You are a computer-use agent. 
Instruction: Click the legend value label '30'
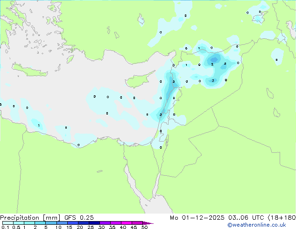[x=101, y=227]
